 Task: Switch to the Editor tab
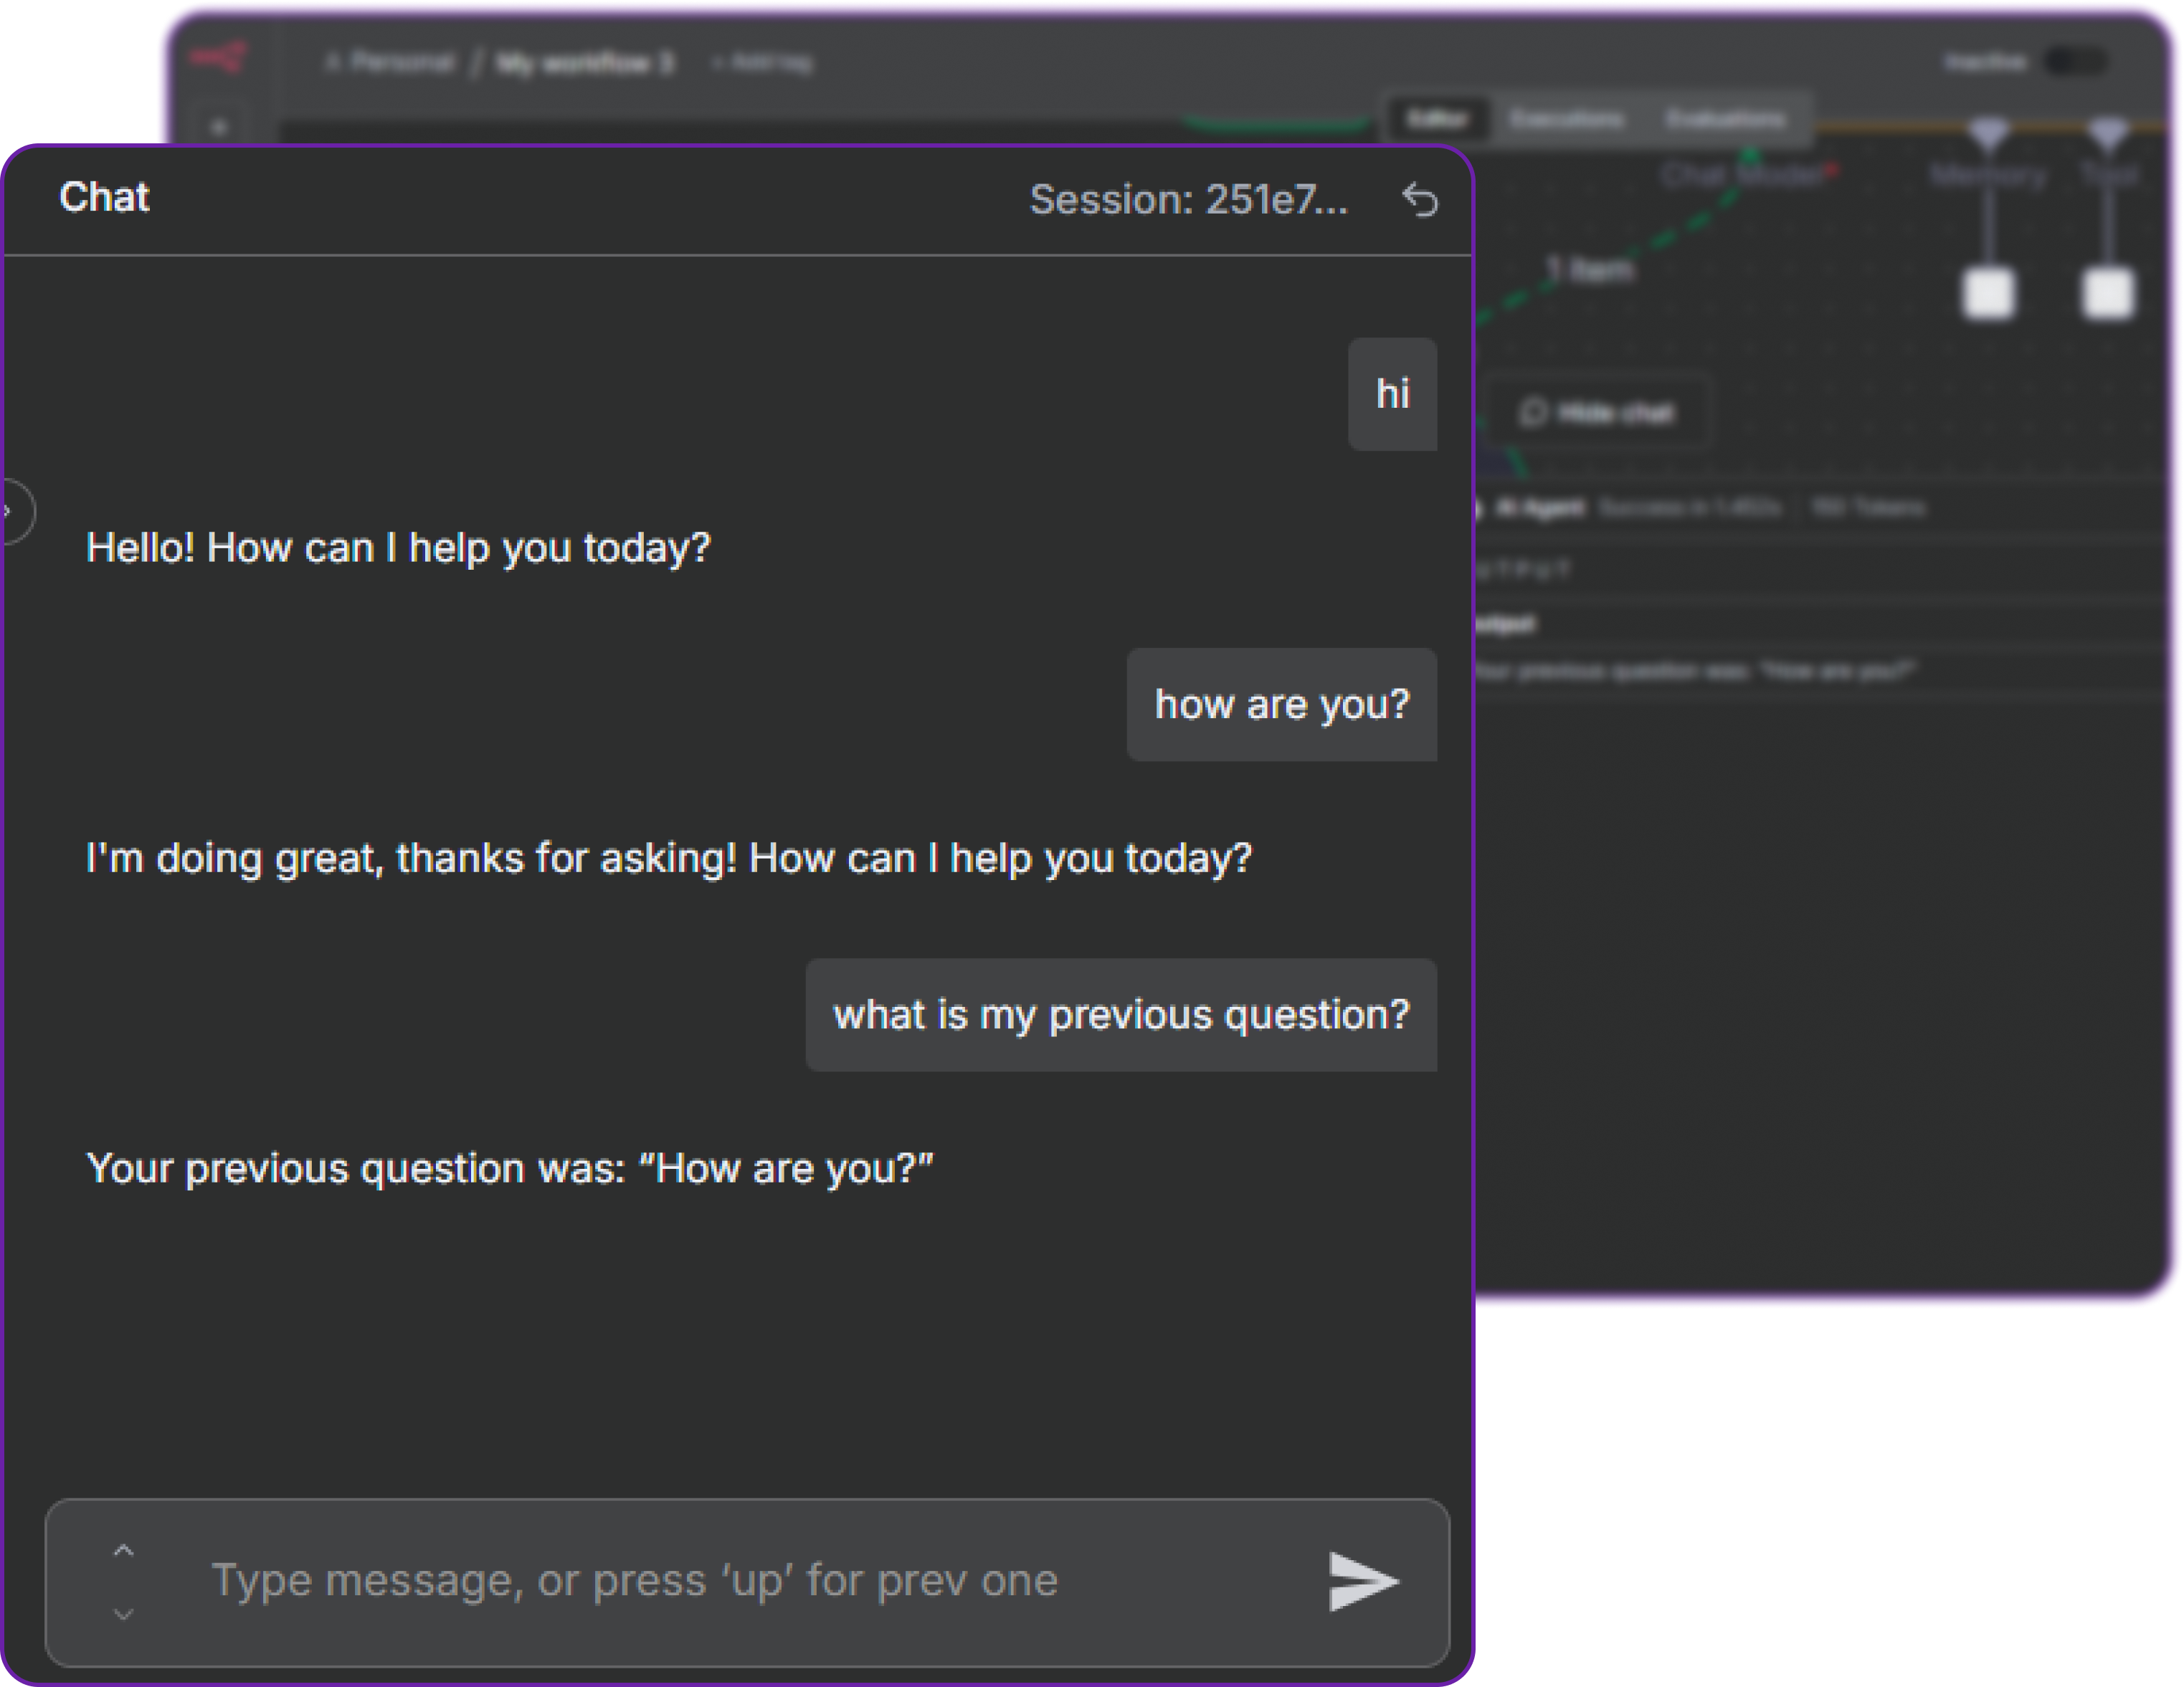pyautogui.click(x=1437, y=119)
